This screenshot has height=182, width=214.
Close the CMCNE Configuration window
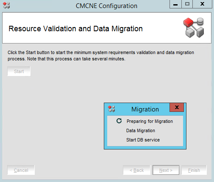202,4
